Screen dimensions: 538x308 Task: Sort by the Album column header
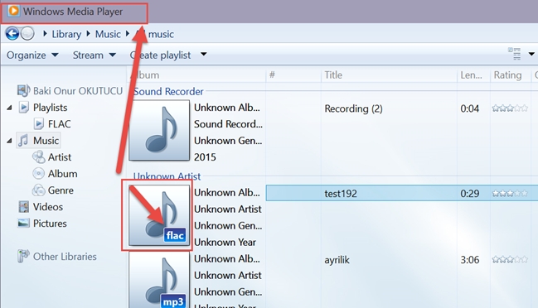(197, 75)
